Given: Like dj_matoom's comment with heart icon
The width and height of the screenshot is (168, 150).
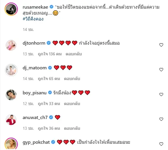Looking at the screenshot, I should (161, 70).
